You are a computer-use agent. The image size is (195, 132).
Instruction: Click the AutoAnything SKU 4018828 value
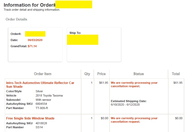coord(41,123)
